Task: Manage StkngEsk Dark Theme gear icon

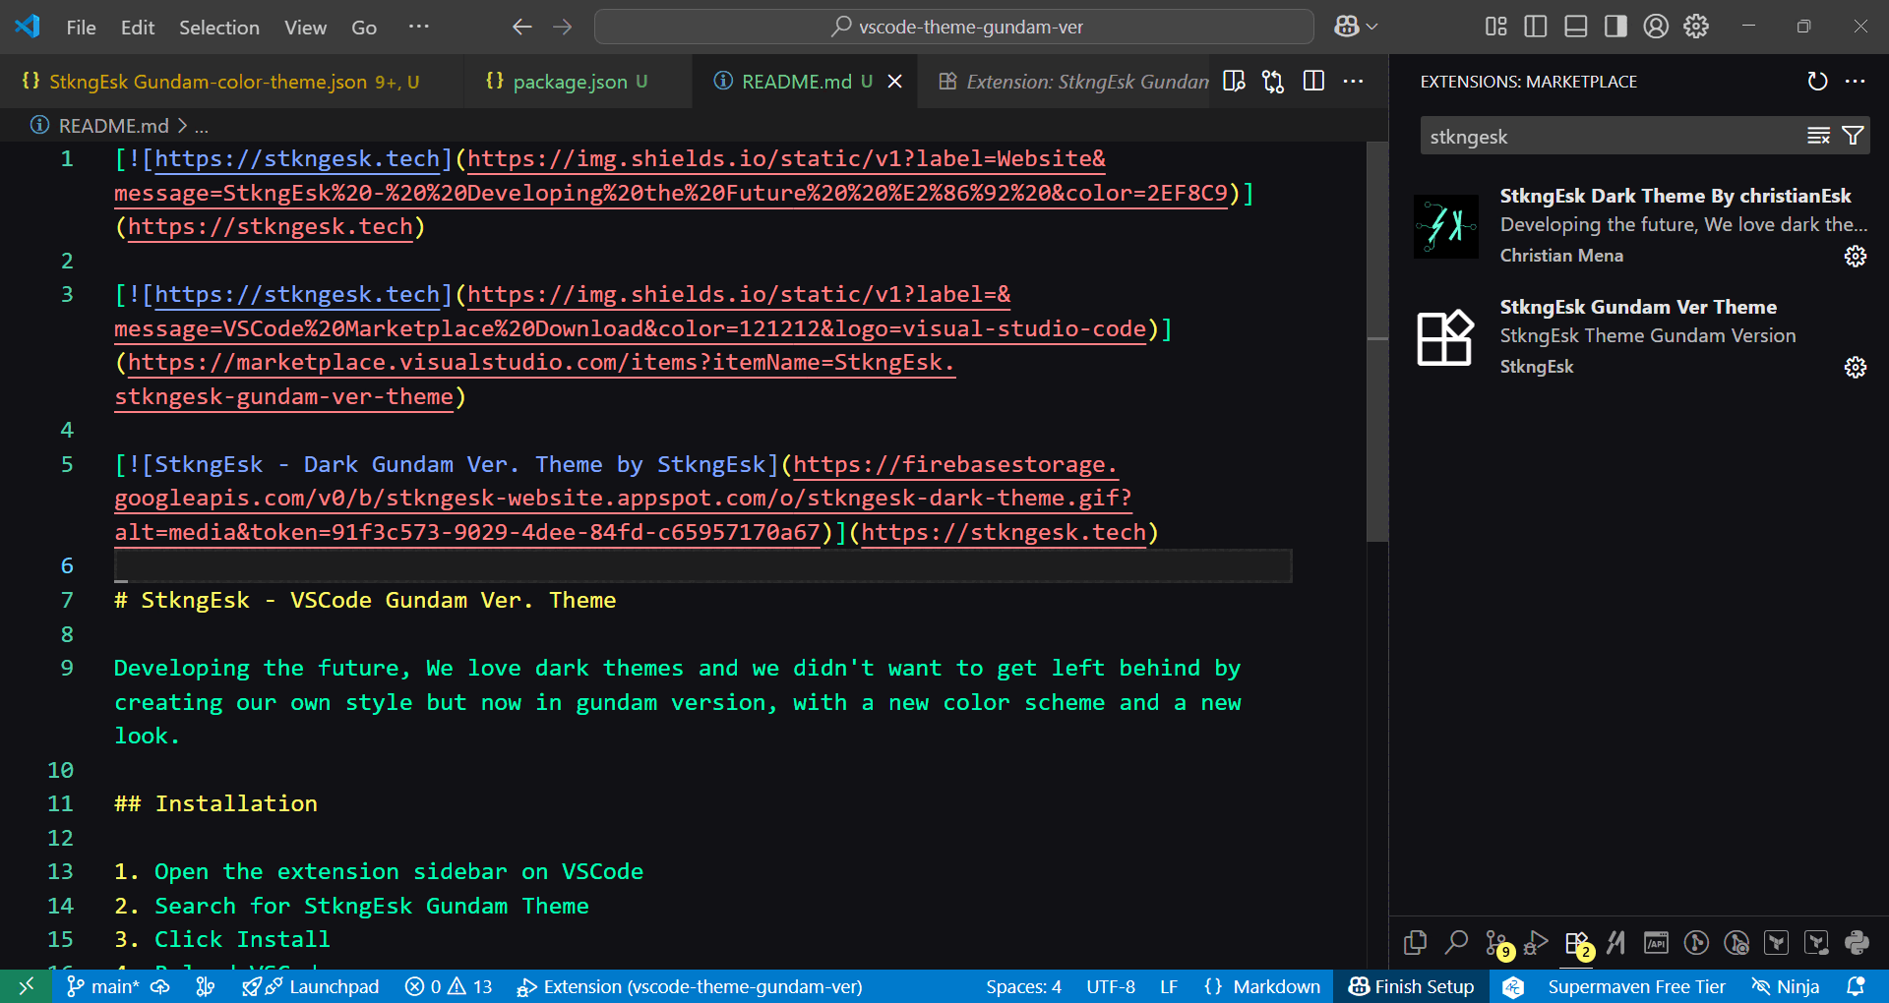Action: point(1856,257)
